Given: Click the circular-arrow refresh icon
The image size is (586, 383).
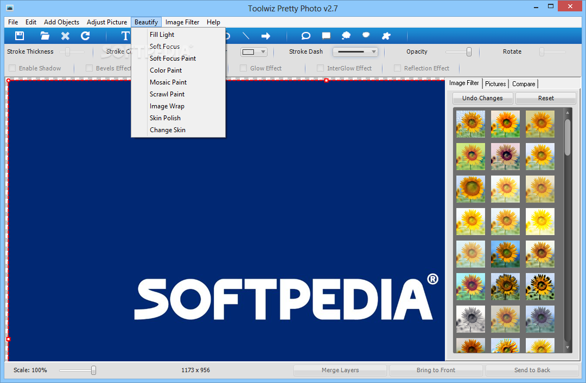Looking at the screenshot, I should tap(85, 36).
